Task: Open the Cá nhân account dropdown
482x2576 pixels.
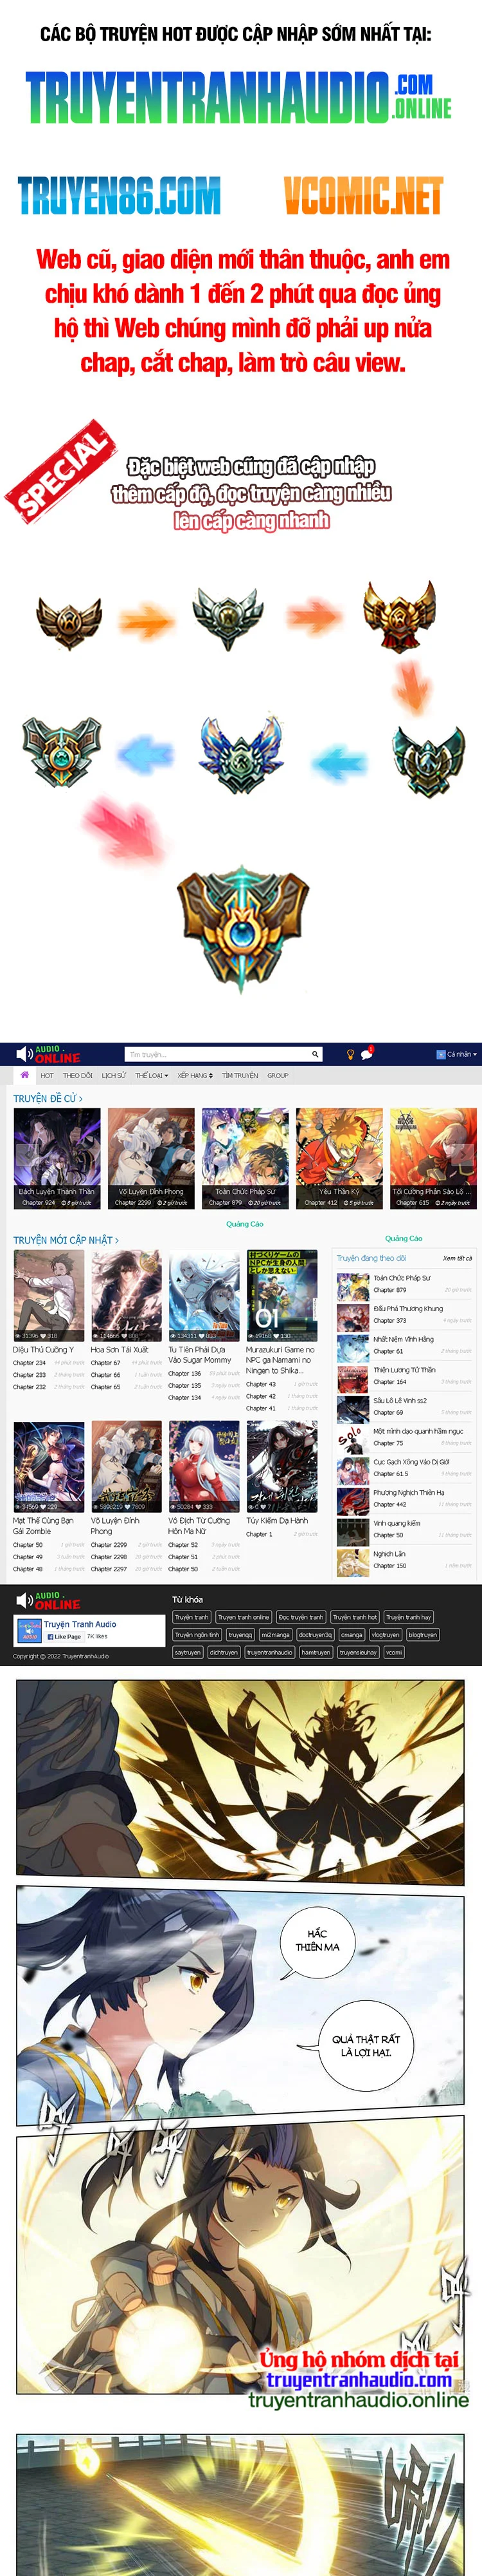Action: coord(461,1054)
